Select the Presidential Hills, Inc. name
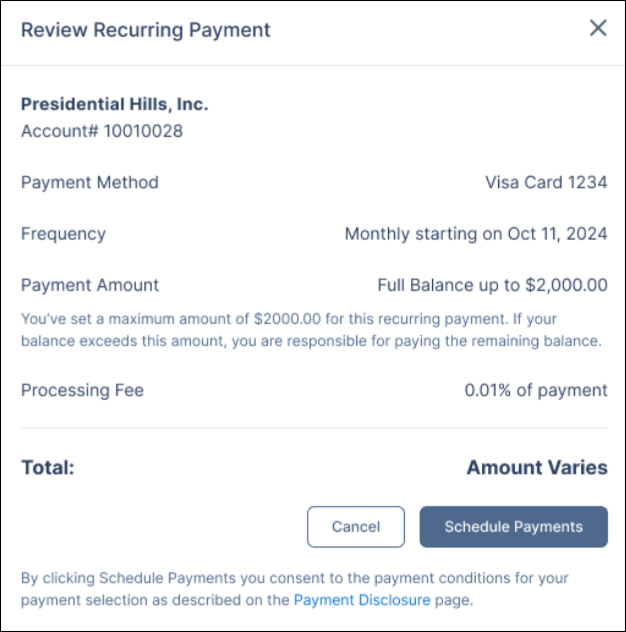Image resolution: width=626 pixels, height=632 pixels. [114, 105]
